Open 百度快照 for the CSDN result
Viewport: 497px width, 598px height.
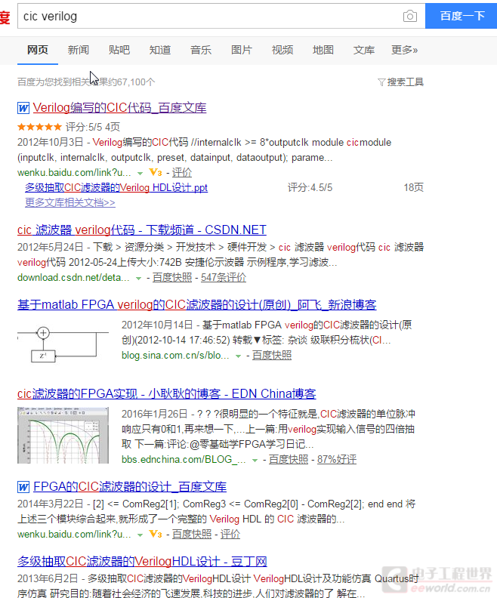coord(172,278)
